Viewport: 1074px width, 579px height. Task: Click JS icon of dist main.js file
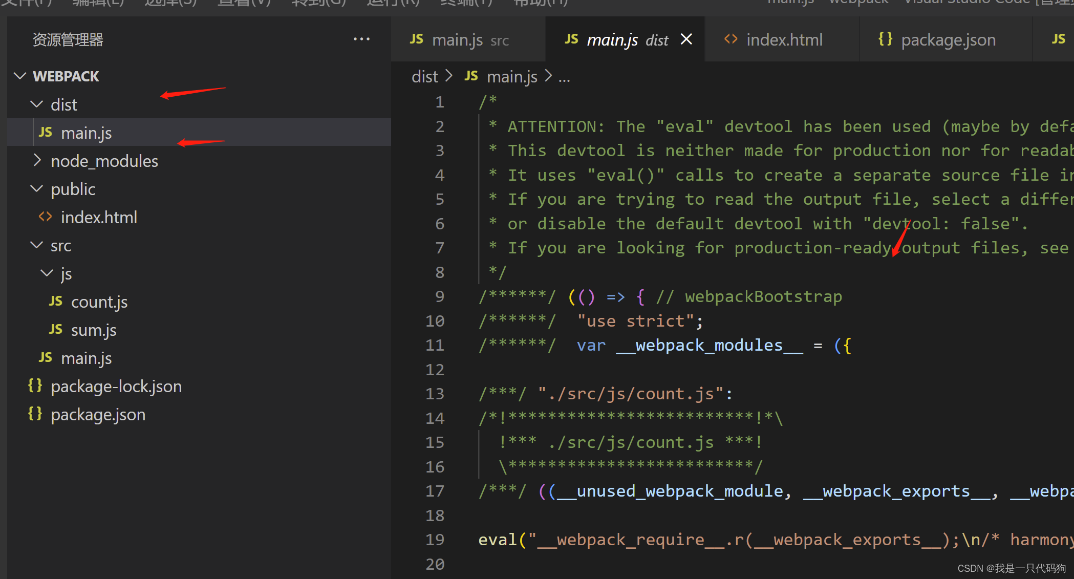[x=45, y=133]
